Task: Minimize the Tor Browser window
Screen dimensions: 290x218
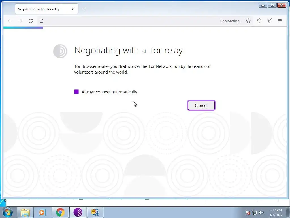Action: [263, 5]
